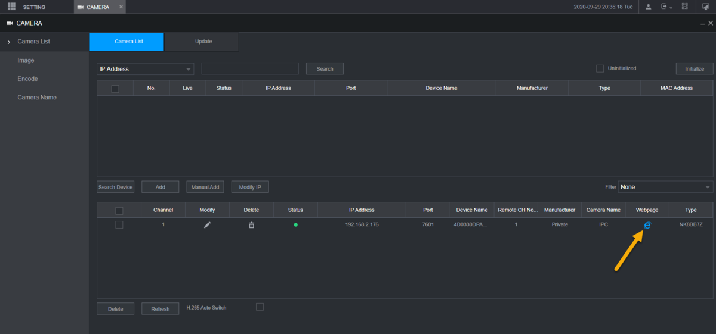Enable the Uninitialized checkbox
Screen dimensions: 716x334
click(600, 68)
